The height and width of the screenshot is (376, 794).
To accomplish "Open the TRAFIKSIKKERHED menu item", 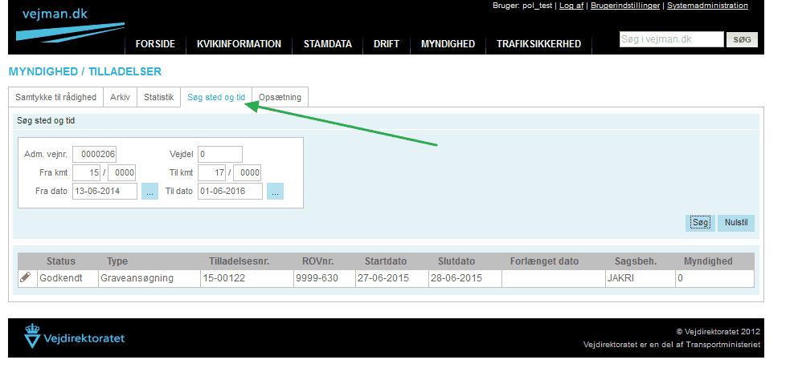I will click(538, 44).
